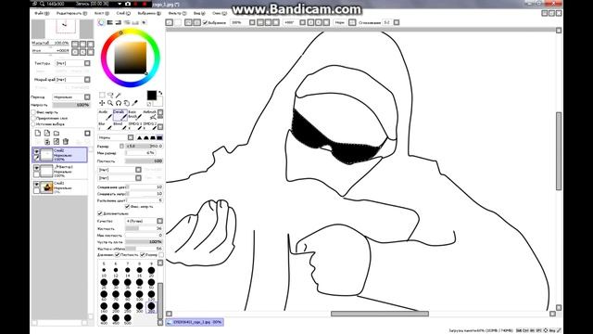This screenshot has height=334, width=593.
Task: Select the Airbrush preset with scissors icon
Action: coord(150,115)
